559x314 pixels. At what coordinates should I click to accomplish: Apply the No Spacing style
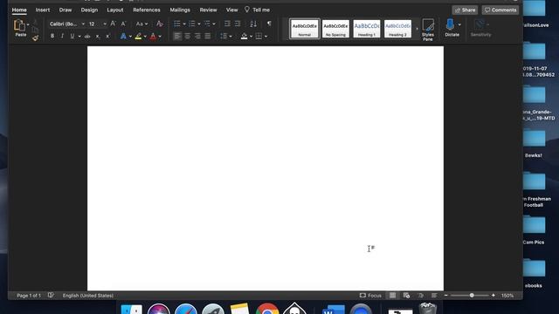[x=335, y=29]
